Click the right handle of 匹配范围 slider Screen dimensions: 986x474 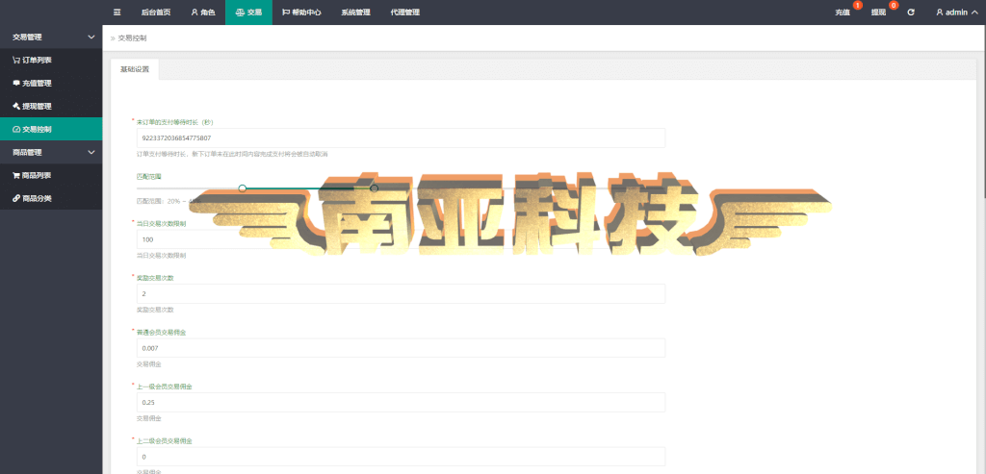click(x=375, y=187)
